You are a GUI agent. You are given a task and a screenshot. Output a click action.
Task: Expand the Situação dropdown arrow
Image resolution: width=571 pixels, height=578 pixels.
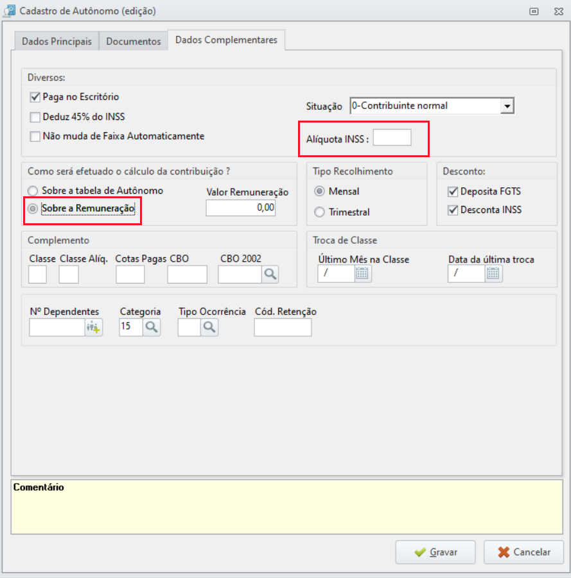(507, 106)
